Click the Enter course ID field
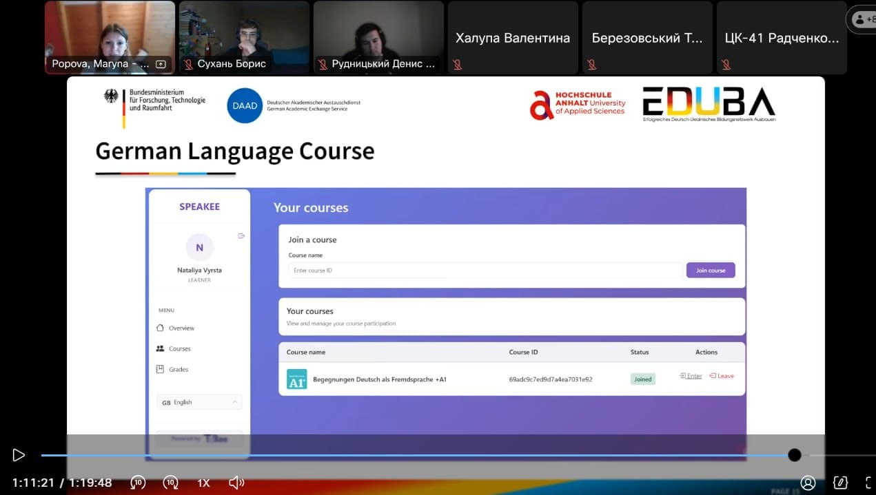This screenshot has height=495, width=876. click(x=485, y=271)
